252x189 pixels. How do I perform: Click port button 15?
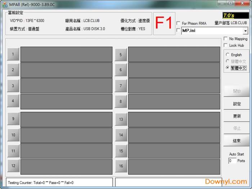coord(121,151)
